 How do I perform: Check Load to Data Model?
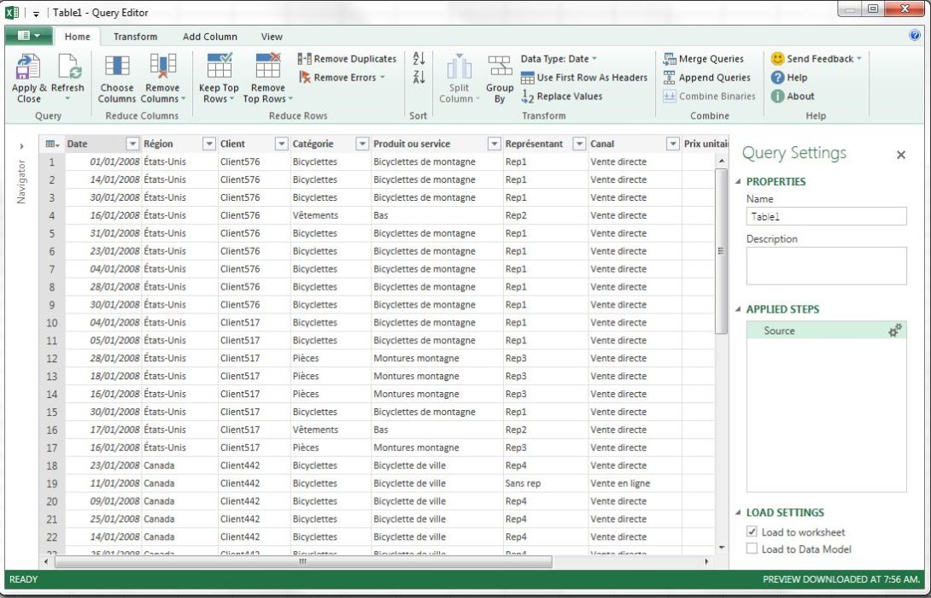751,549
